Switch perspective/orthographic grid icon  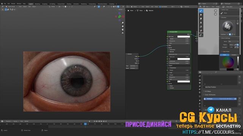(x=123, y=33)
